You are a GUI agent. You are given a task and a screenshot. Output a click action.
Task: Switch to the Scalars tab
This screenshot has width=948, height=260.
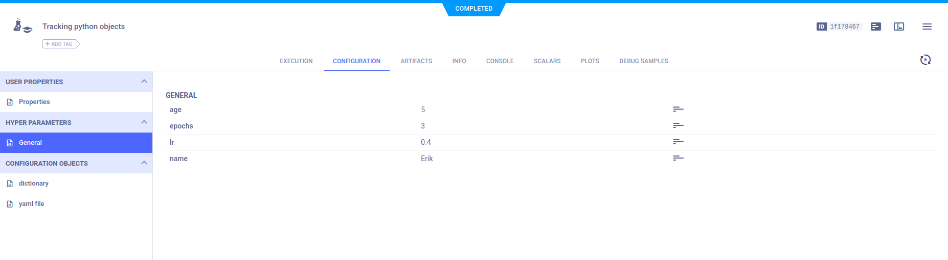coord(547,61)
